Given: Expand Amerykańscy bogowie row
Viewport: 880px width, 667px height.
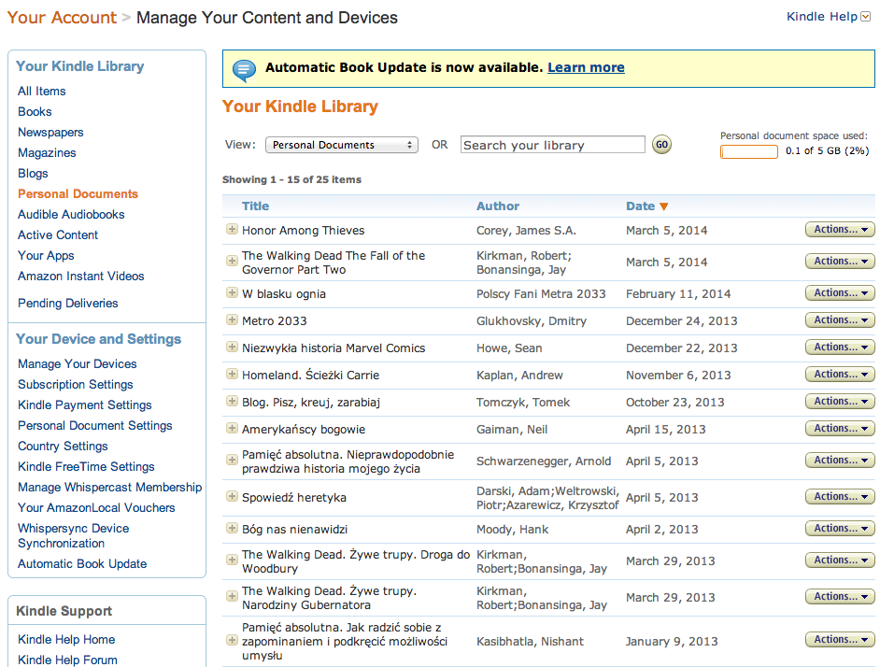Looking at the screenshot, I should pyautogui.click(x=232, y=429).
